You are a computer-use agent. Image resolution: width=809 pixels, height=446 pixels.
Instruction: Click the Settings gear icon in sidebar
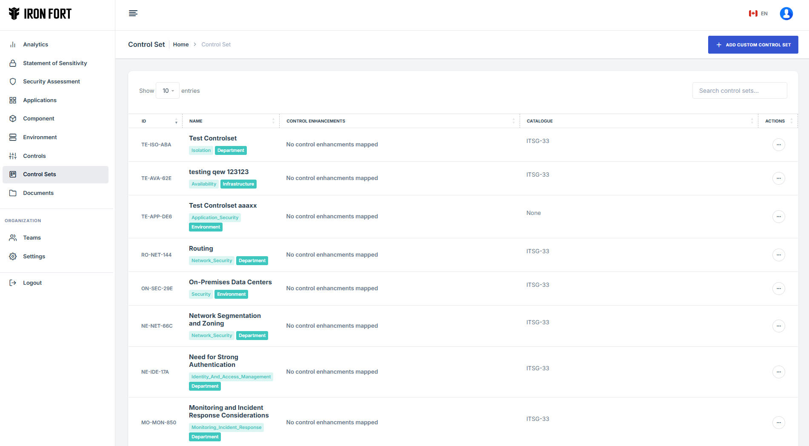13,257
